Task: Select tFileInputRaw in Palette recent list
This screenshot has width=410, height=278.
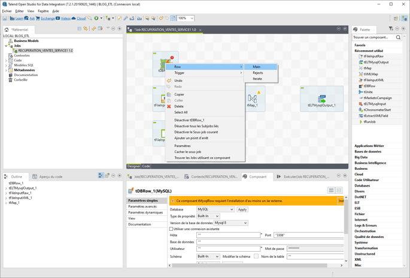Action: pyautogui.click(x=373, y=56)
